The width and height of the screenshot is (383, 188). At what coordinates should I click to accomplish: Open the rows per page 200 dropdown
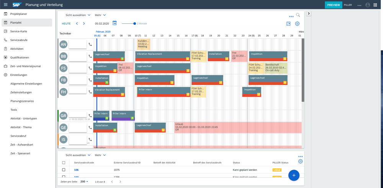pos(84,181)
